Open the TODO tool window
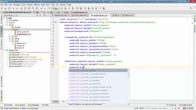Screen dimensions: 196x110 45,105
